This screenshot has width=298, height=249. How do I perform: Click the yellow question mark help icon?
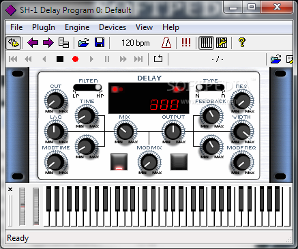(x=242, y=42)
